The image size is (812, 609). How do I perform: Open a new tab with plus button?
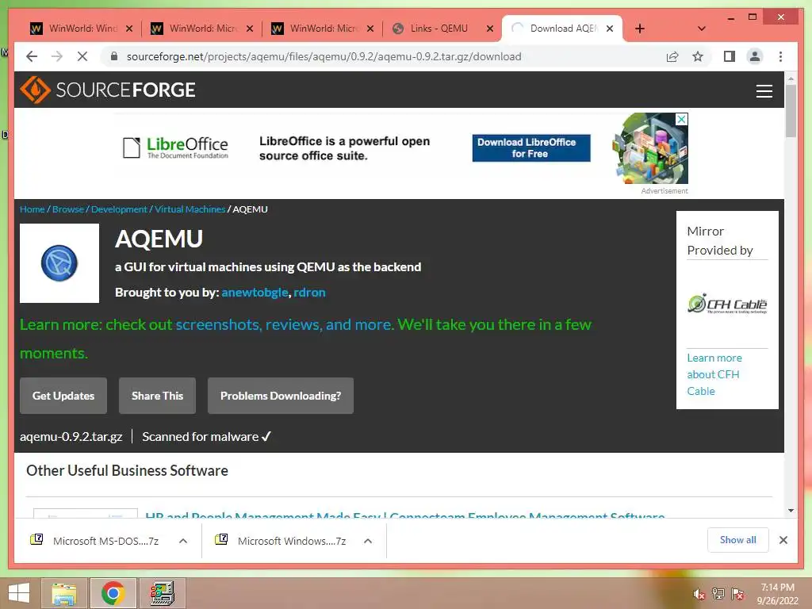coord(640,29)
